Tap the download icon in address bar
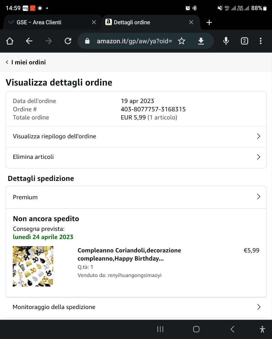 click(x=201, y=41)
